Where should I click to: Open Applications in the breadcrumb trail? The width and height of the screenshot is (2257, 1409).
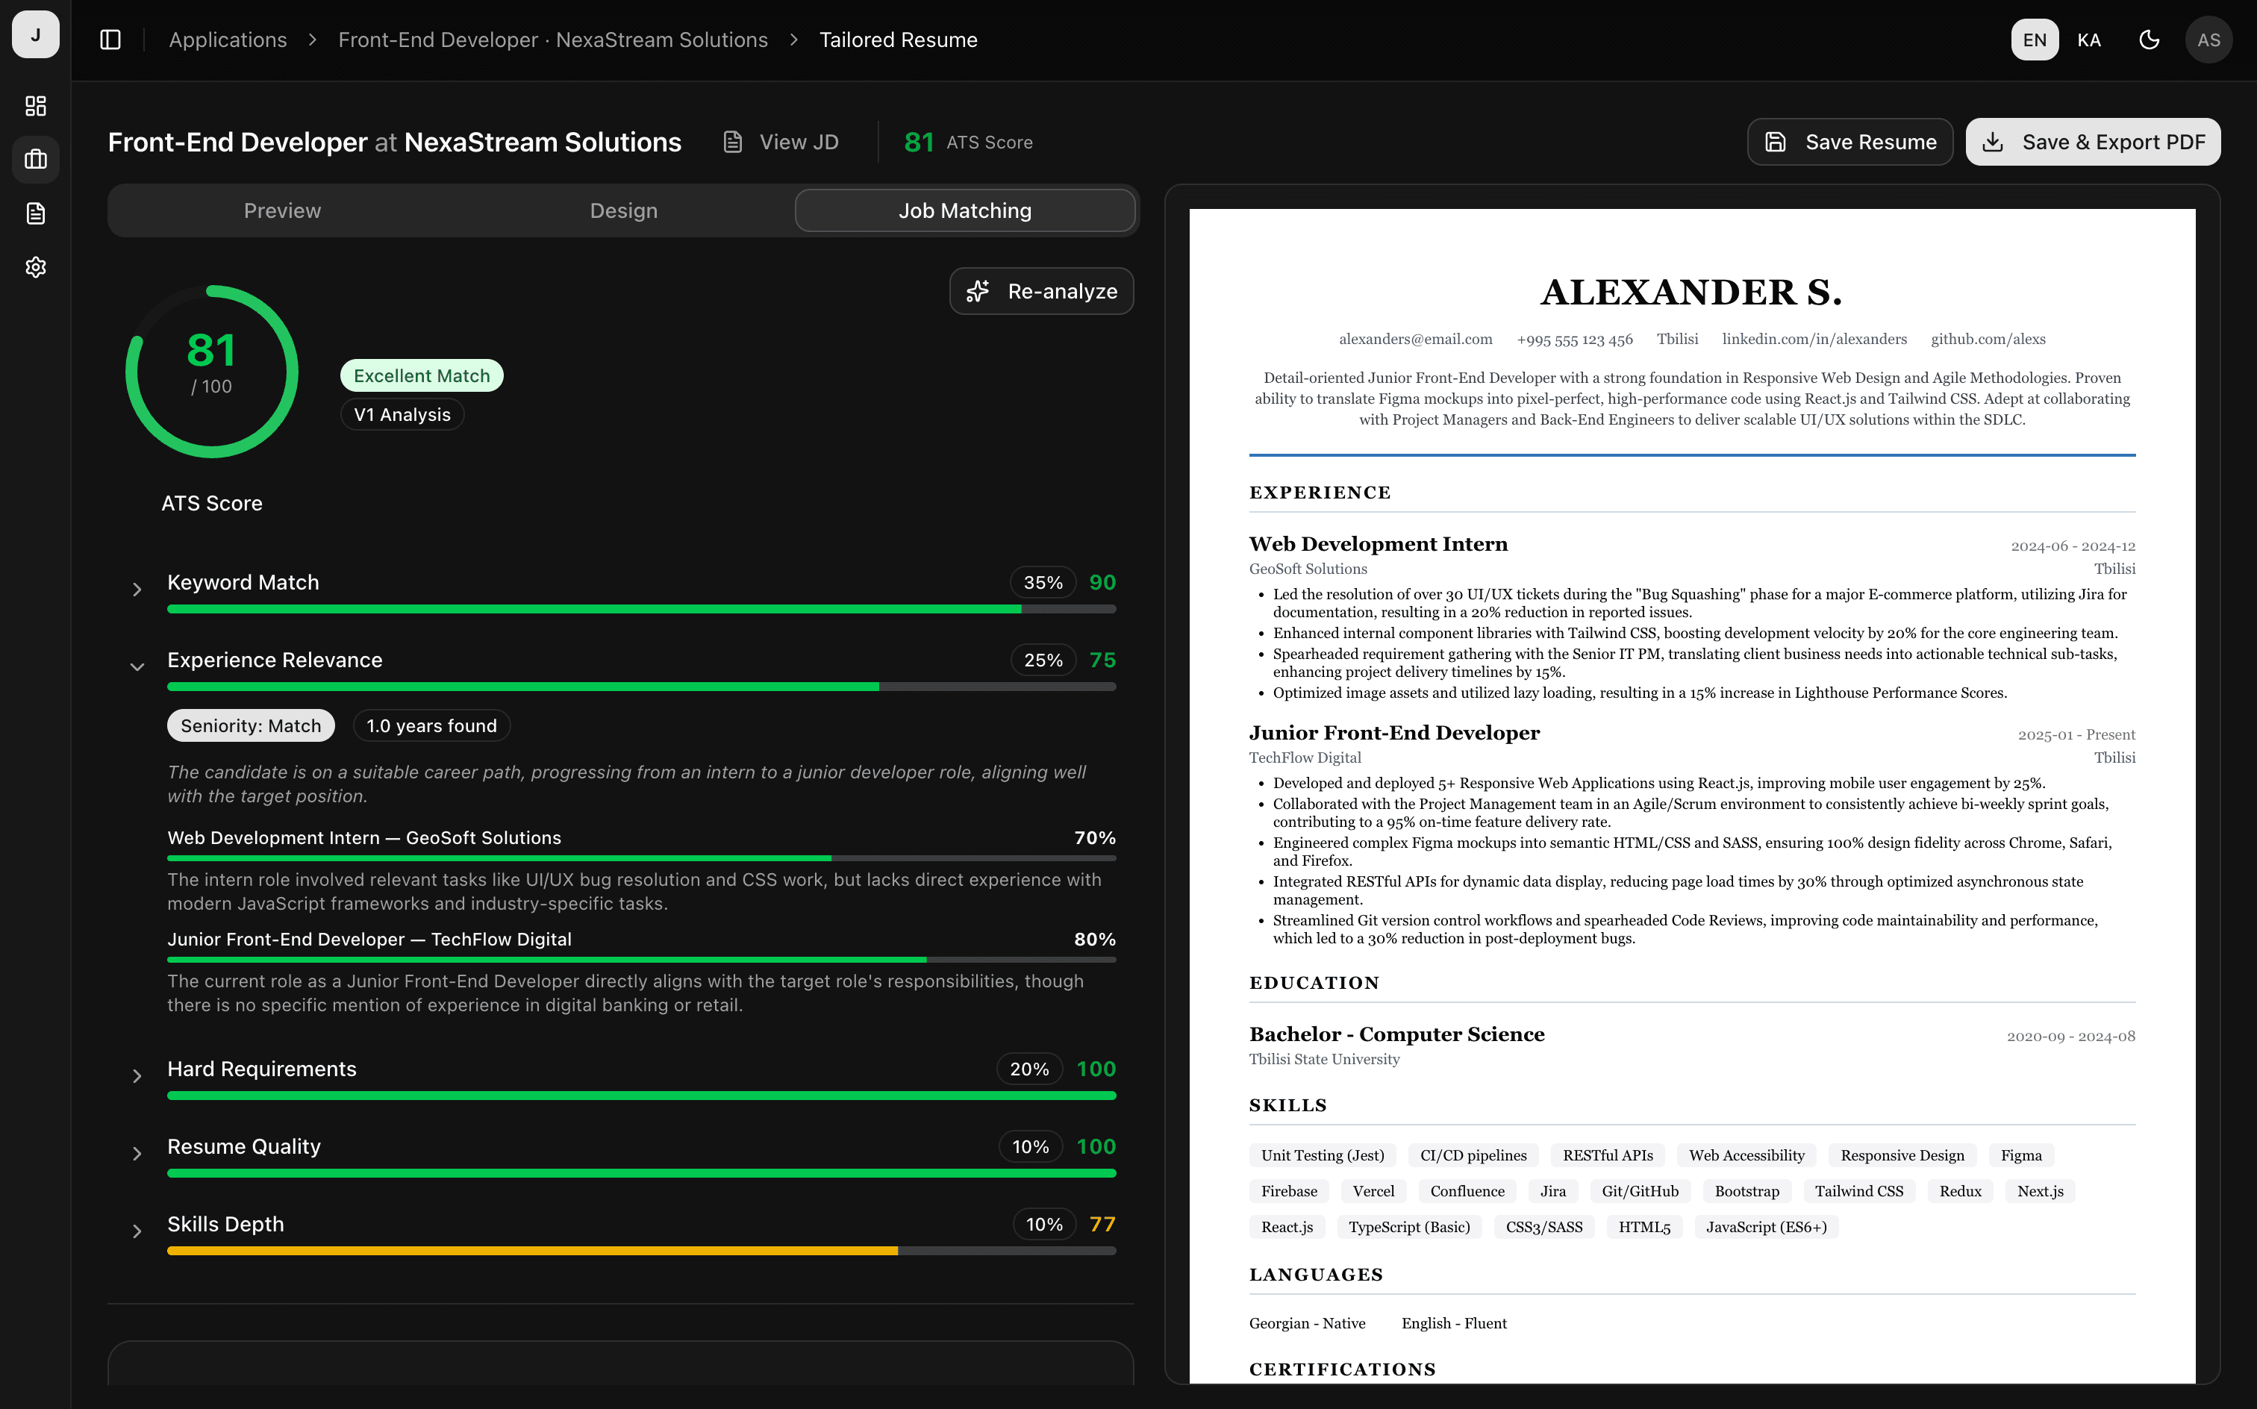point(228,39)
